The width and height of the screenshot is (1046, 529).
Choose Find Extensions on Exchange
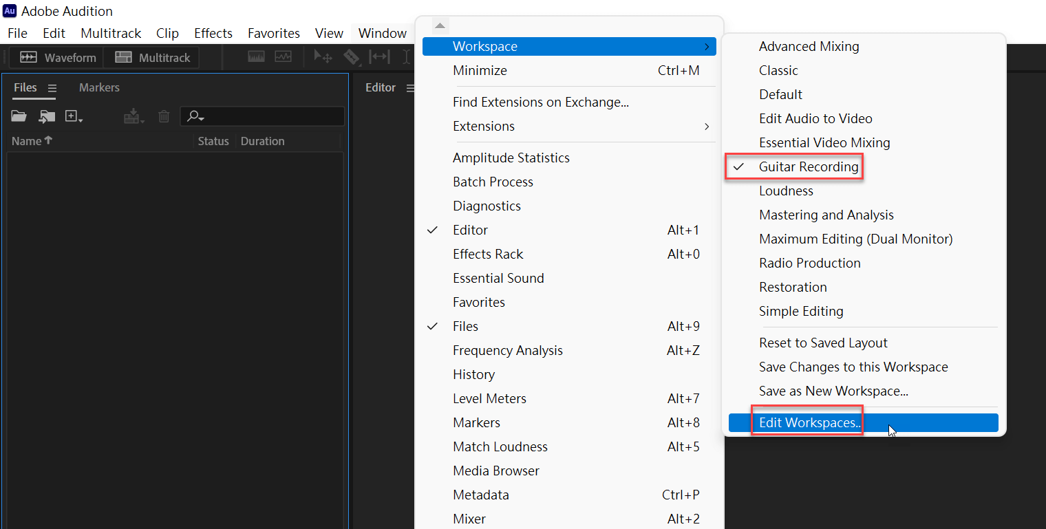pos(569,102)
